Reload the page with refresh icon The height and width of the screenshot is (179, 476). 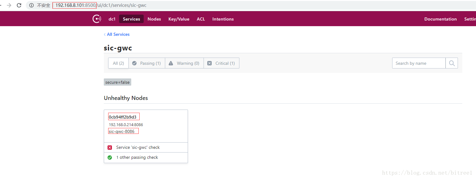[x=19, y=5]
